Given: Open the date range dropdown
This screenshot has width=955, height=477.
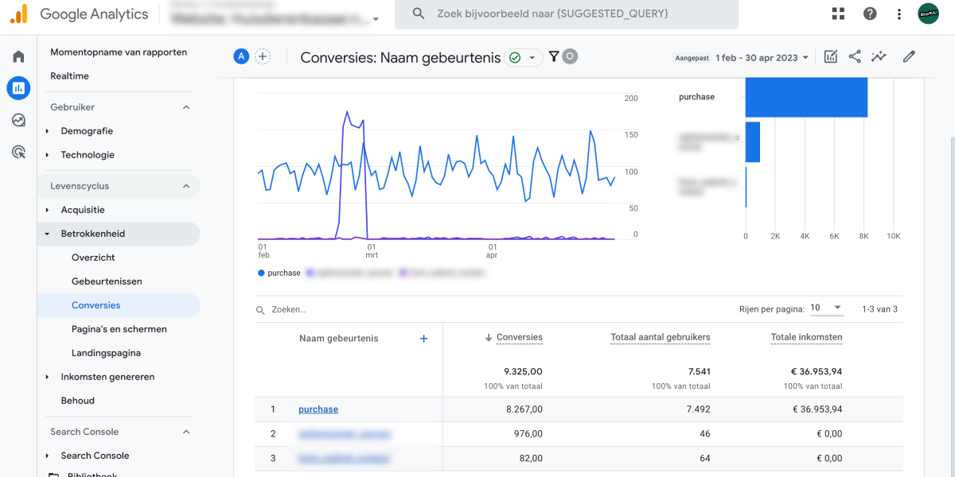Looking at the screenshot, I should tap(762, 57).
